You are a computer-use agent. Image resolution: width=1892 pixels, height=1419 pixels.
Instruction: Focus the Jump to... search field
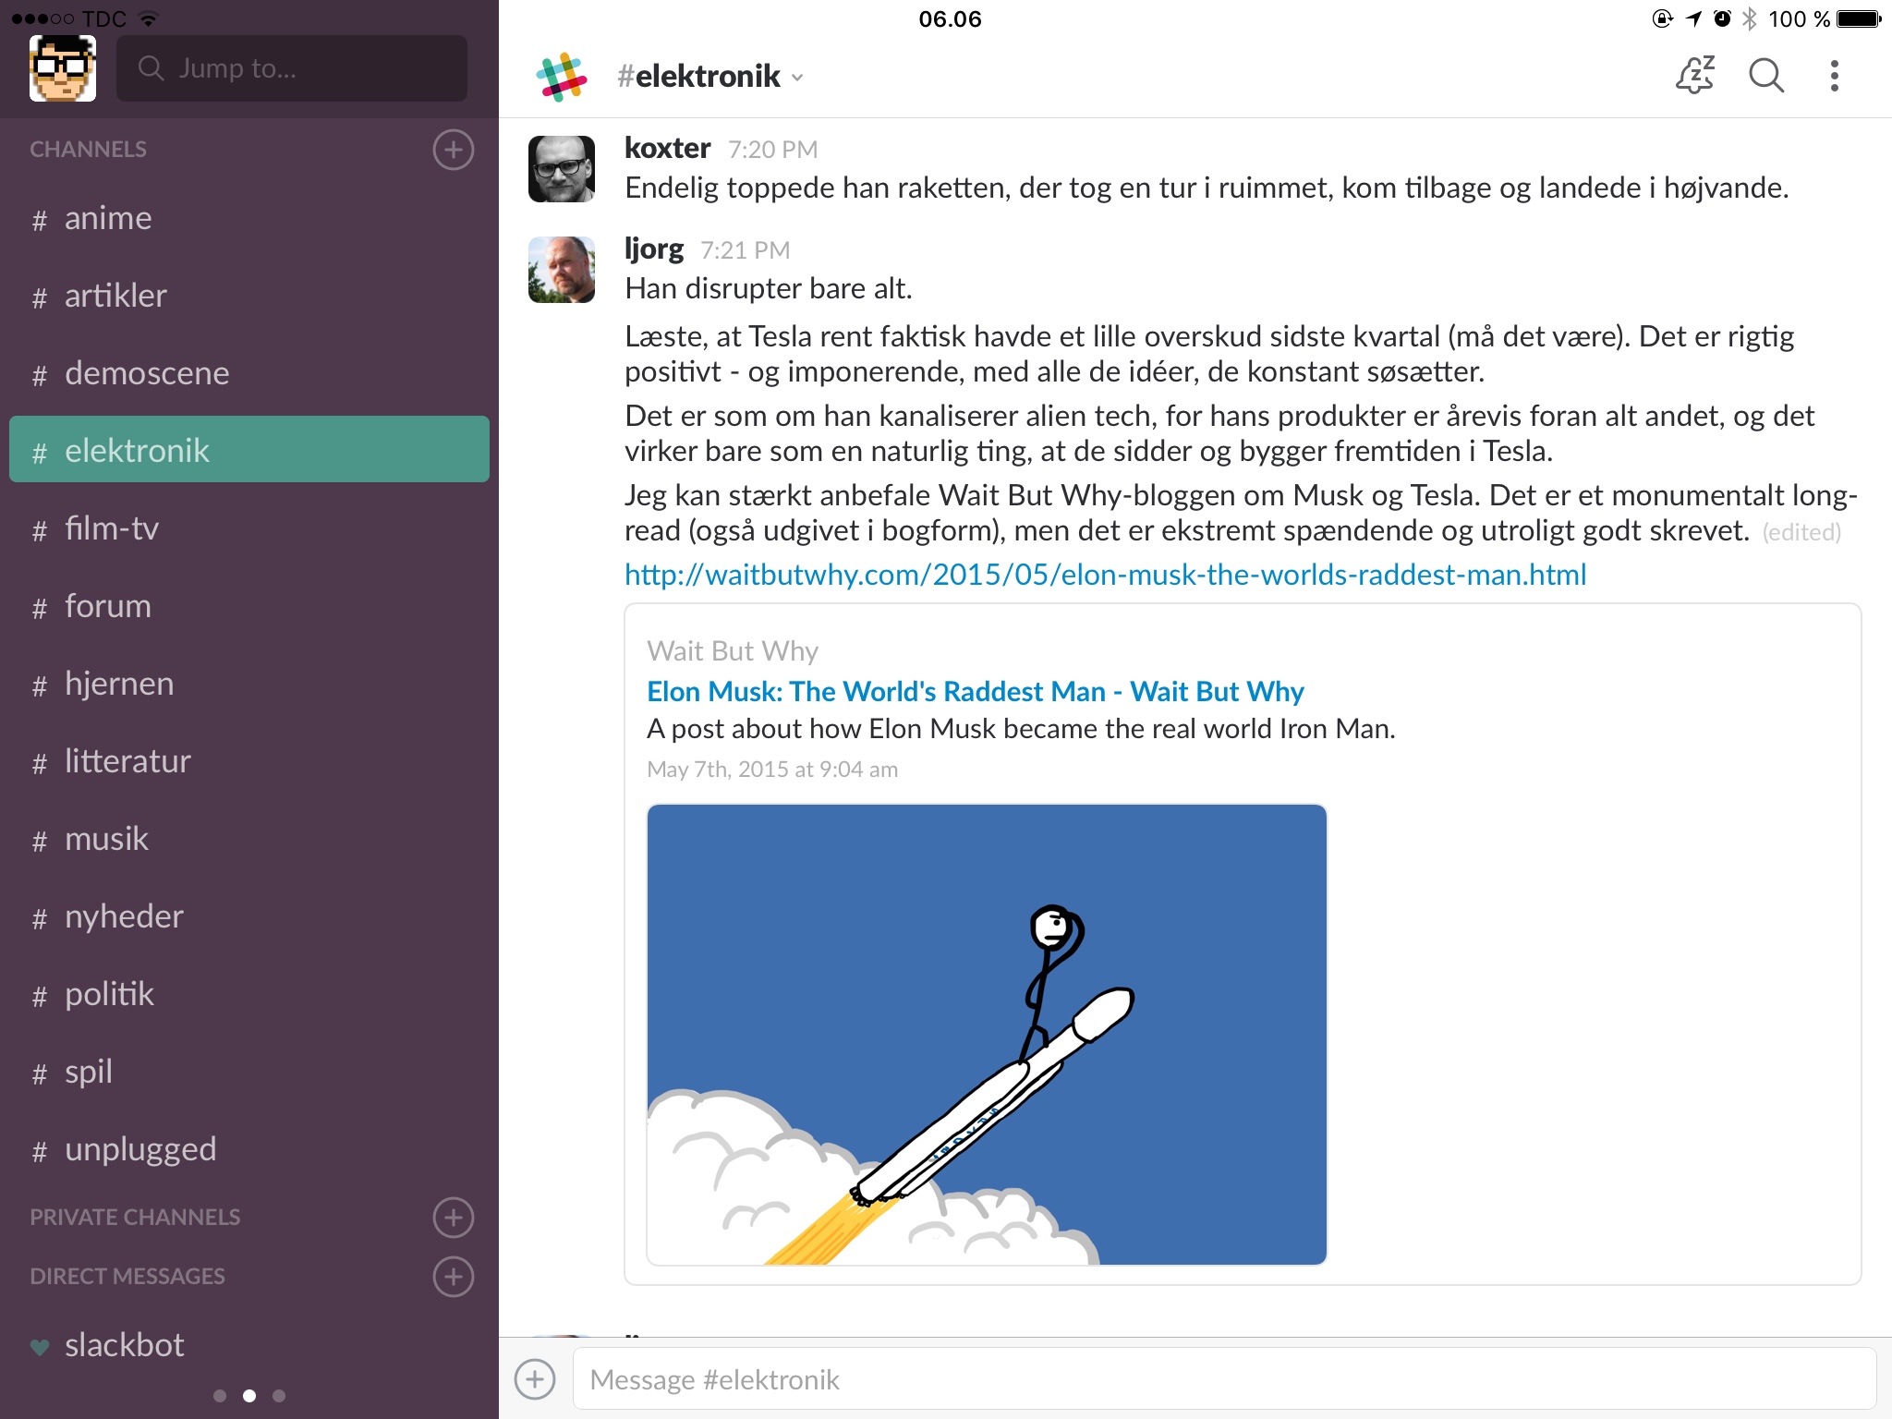click(x=292, y=68)
